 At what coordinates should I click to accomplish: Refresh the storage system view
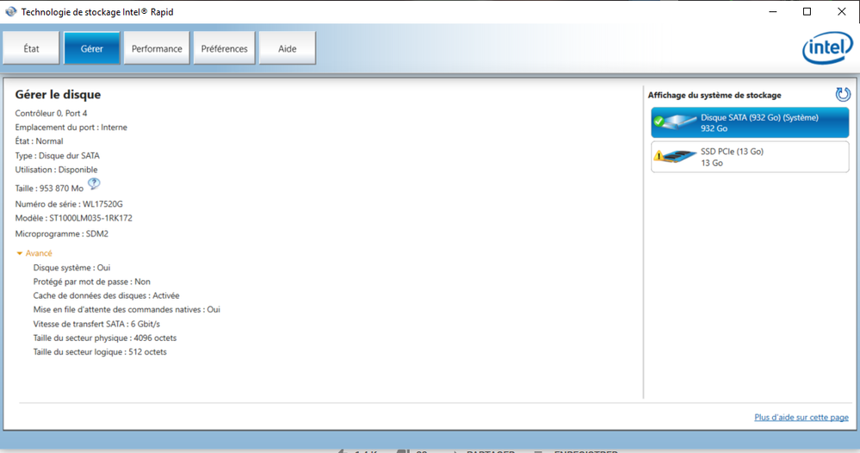coord(843,95)
